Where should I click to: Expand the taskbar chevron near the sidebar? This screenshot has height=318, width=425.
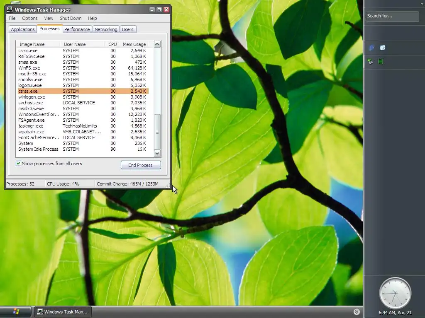pos(357,312)
